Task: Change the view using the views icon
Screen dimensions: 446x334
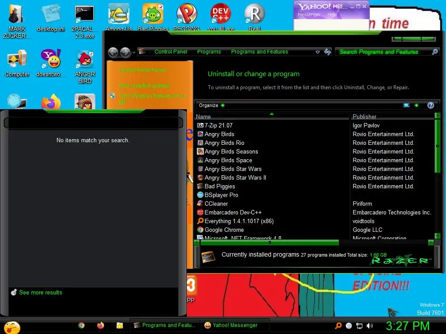Action: pyautogui.click(x=406, y=105)
